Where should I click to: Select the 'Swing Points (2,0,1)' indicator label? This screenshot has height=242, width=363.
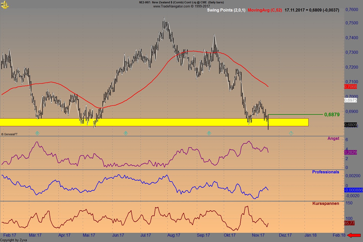[226, 10]
